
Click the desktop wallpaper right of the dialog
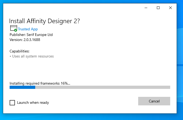[180, 58]
